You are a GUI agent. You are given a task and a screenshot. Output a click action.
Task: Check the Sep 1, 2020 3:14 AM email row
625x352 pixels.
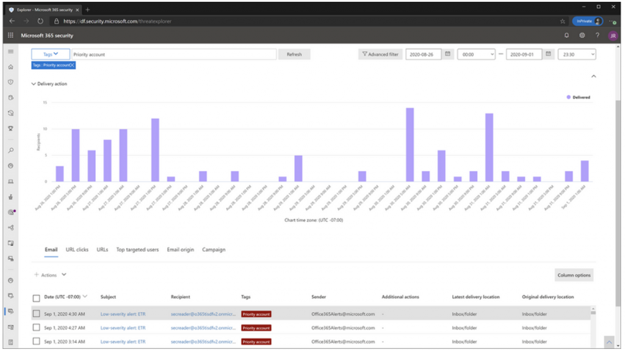pyautogui.click(x=36, y=341)
